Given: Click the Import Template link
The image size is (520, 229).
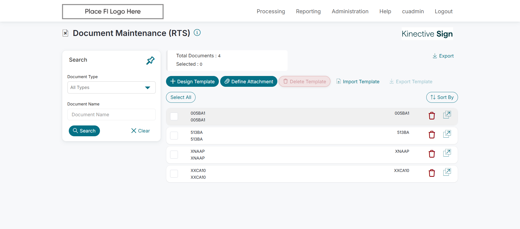Looking at the screenshot, I should tap(358, 82).
